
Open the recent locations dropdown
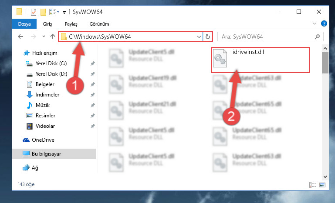pos(44,37)
